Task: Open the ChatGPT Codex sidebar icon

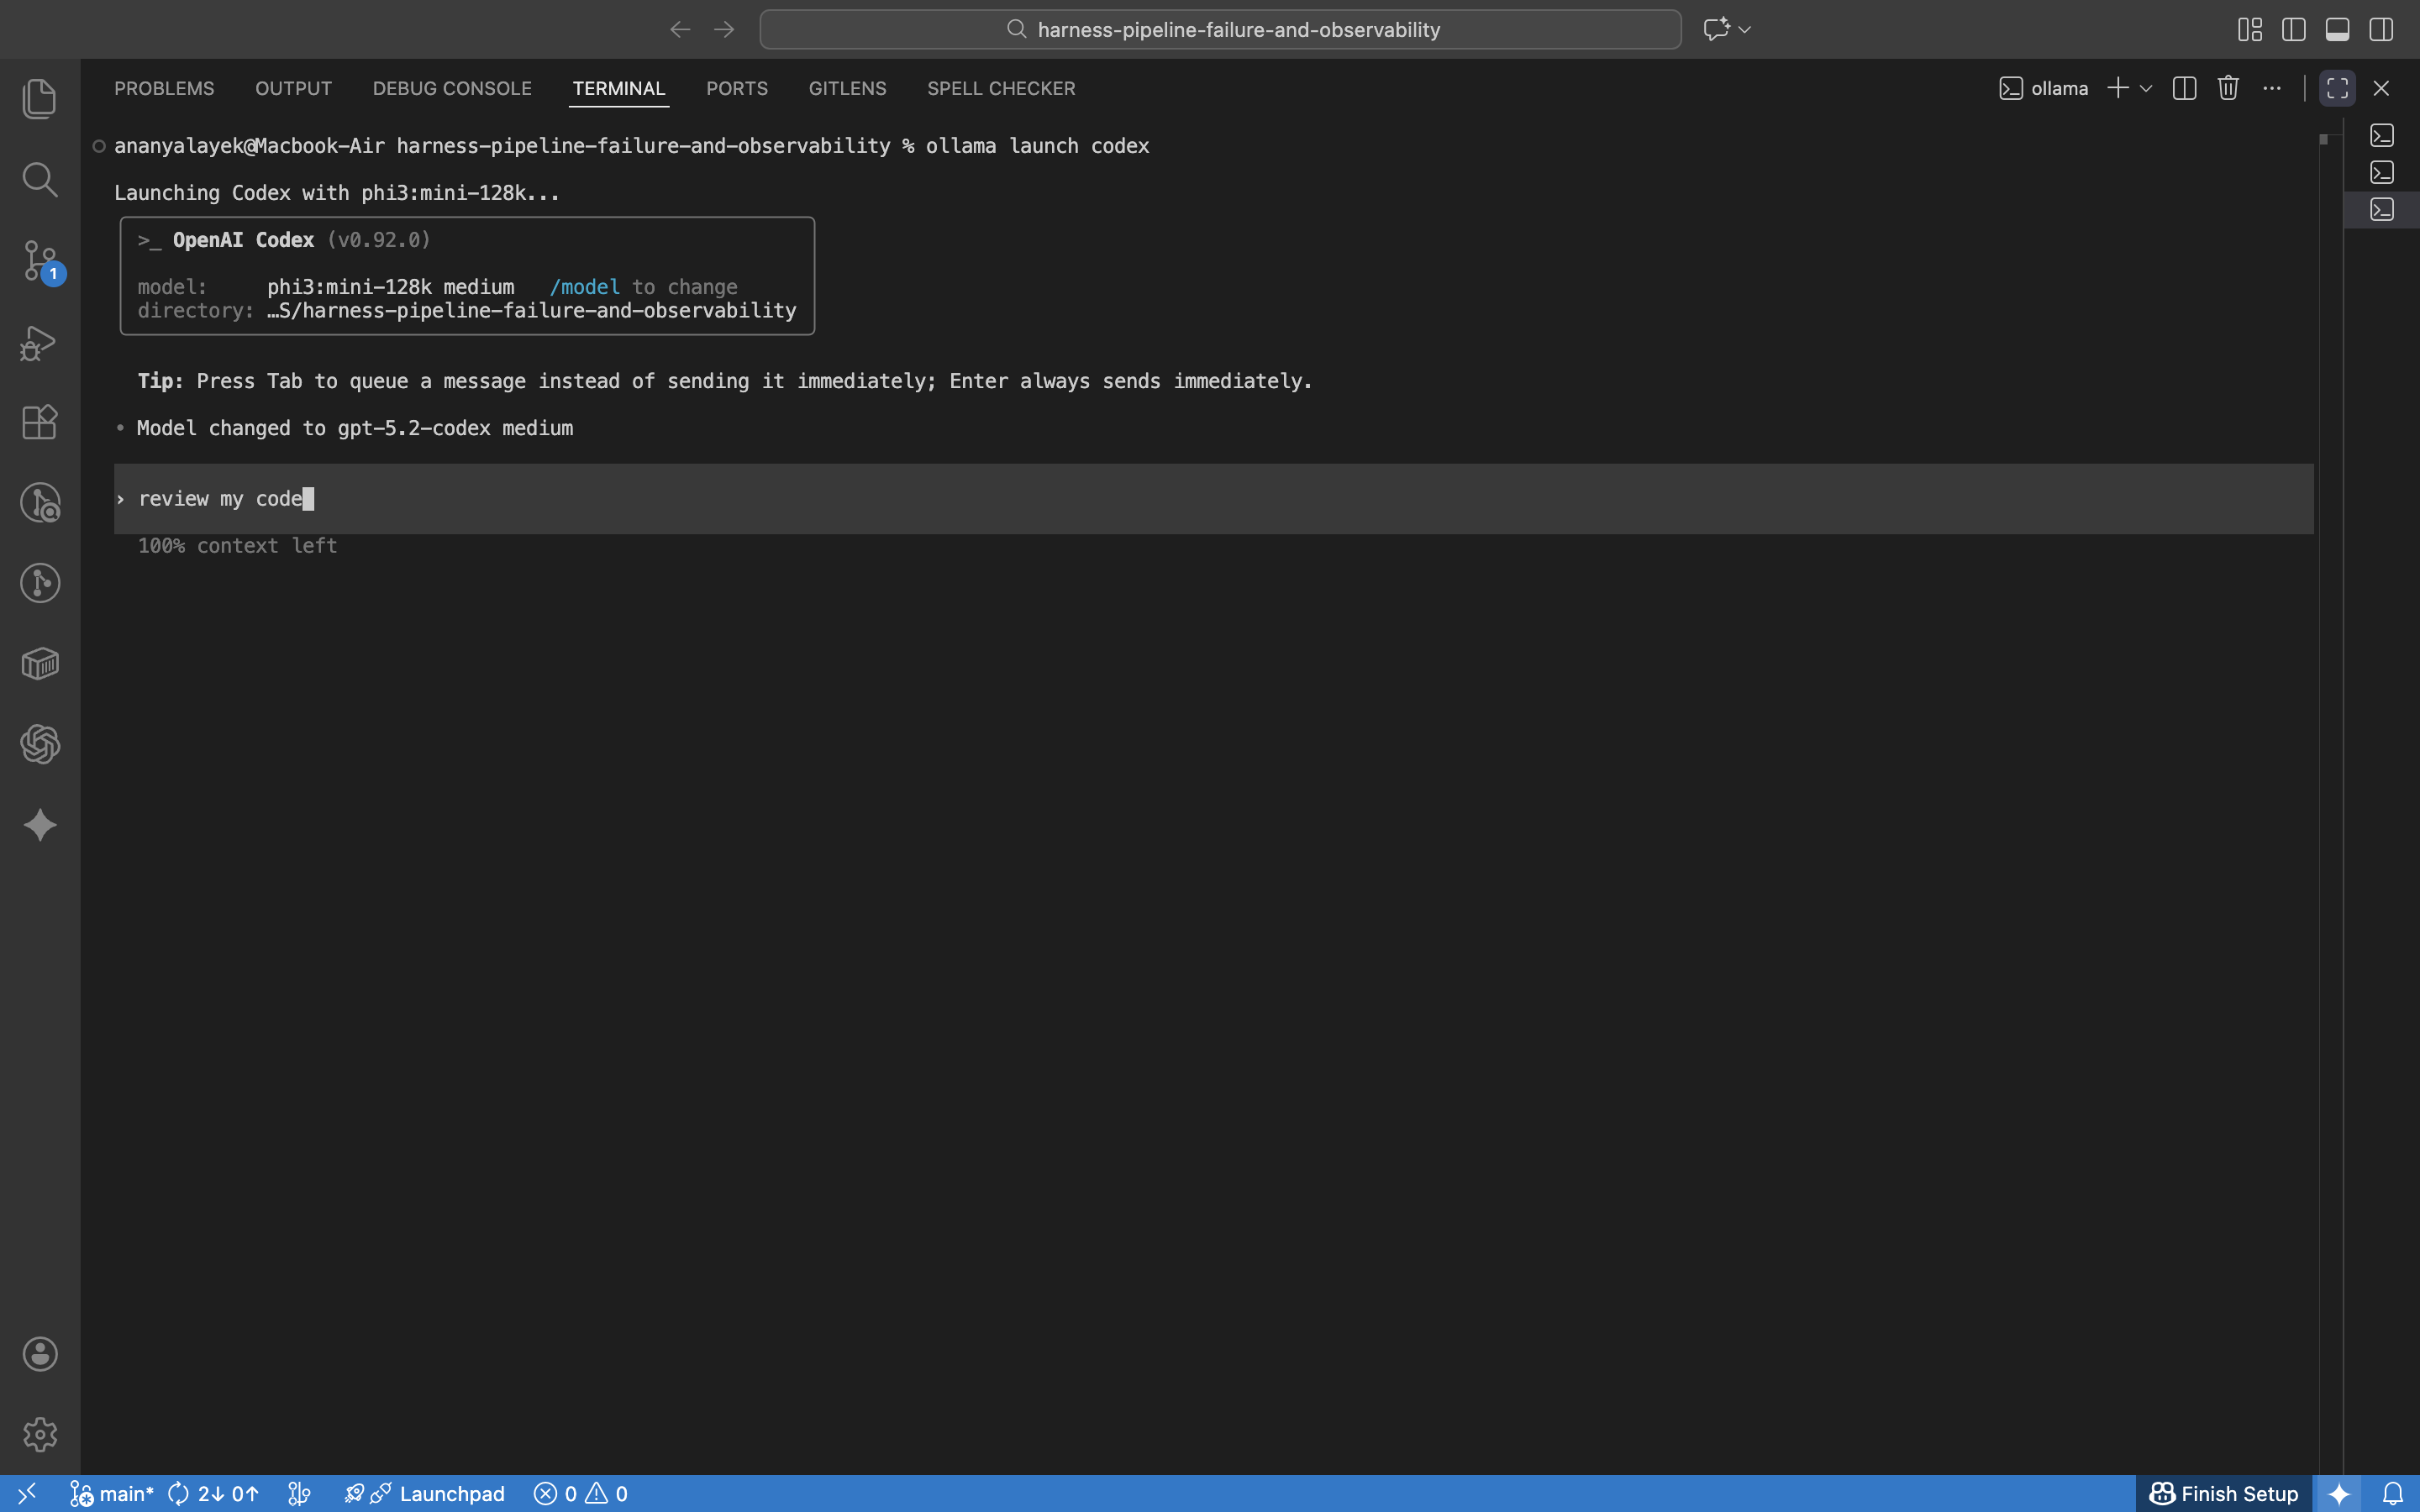Action: click(x=40, y=745)
